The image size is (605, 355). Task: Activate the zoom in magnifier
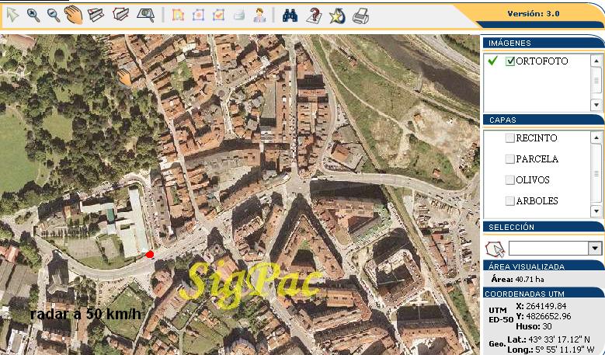tap(33, 15)
